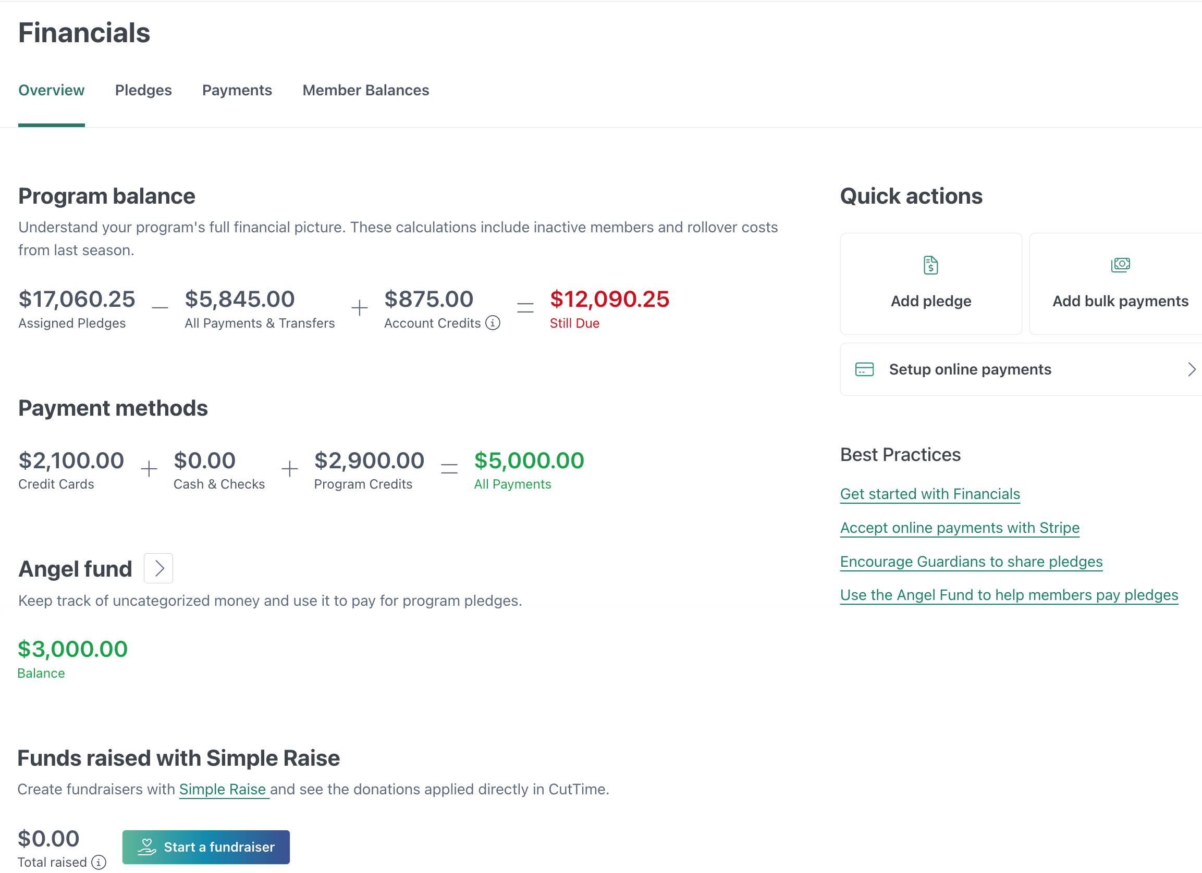The width and height of the screenshot is (1202, 873).
Task: Follow the Simple Raise hyperlink
Action: (222, 789)
